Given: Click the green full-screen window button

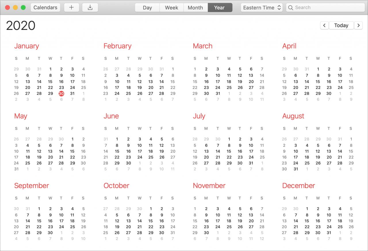Looking at the screenshot, I should 23,7.
